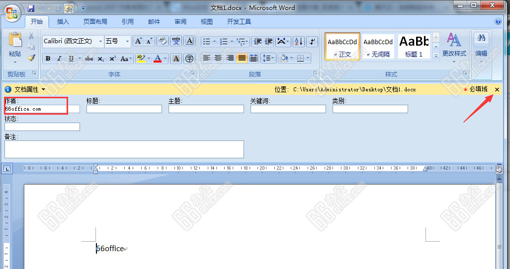Click the Office button orb
This screenshot has height=269, width=510.
coord(12,13)
